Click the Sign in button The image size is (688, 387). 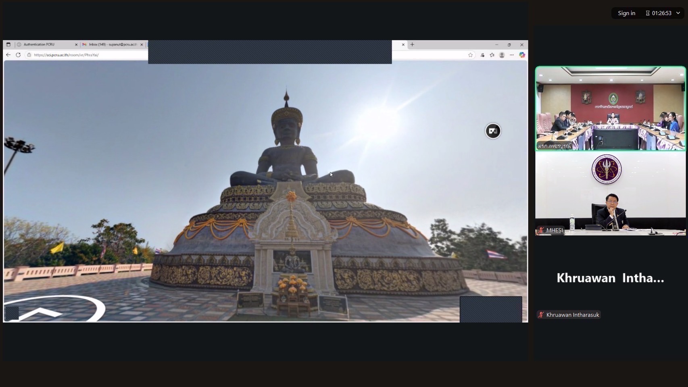(626, 13)
